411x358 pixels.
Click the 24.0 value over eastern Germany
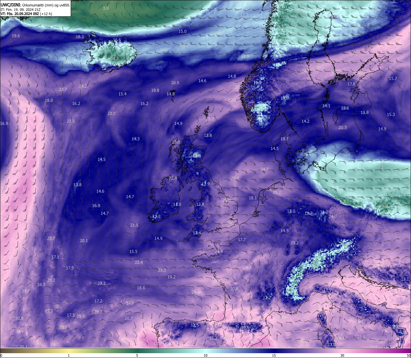pyautogui.click(x=333, y=216)
